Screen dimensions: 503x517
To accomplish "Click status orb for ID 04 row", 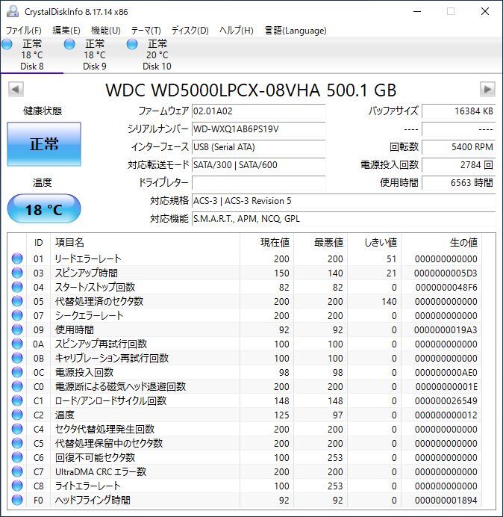I will [17, 287].
